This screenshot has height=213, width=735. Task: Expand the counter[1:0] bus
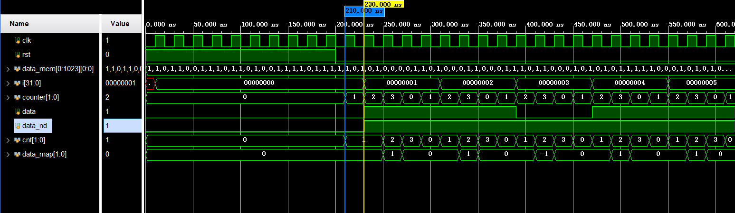pos(8,97)
